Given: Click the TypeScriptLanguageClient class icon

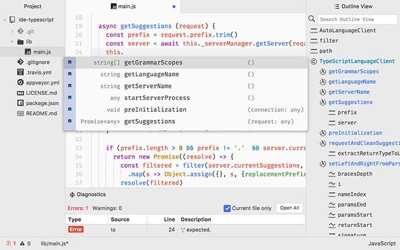Looking at the screenshot, I should click(314, 62).
